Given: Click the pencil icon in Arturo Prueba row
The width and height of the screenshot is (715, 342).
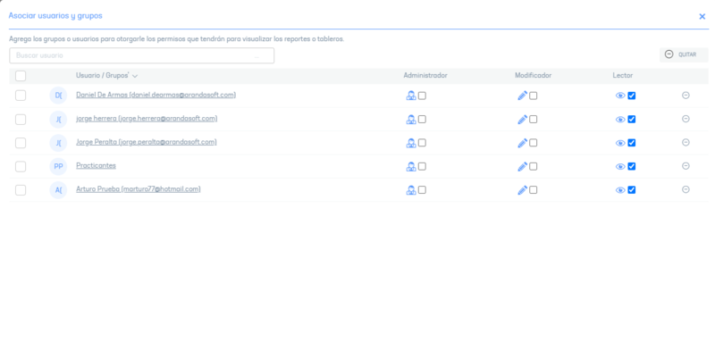Looking at the screenshot, I should pyautogui.click(x=523, y=190).
